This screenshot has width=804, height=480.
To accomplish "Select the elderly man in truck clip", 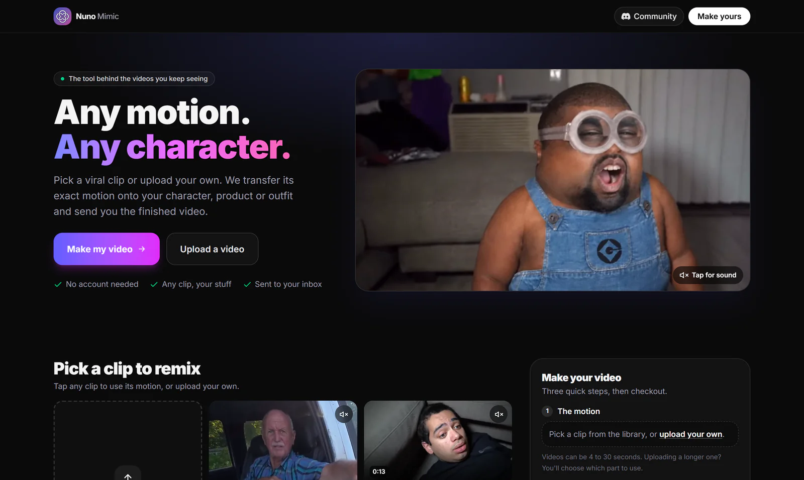I will [x=283, y=440].
